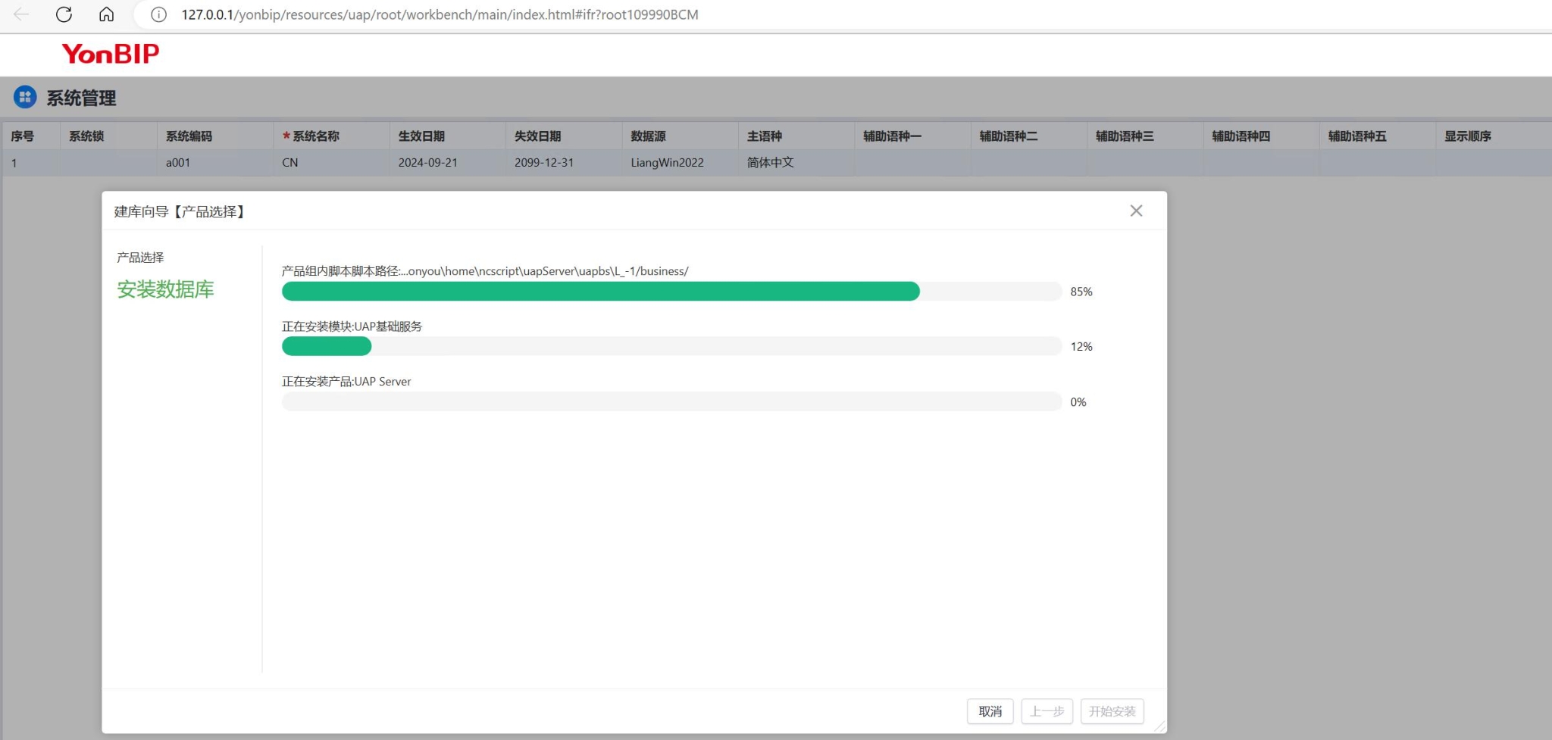Open the 数据源 column header
The height and width of the screenshot is (740, 1552).
tap(648, 136)
